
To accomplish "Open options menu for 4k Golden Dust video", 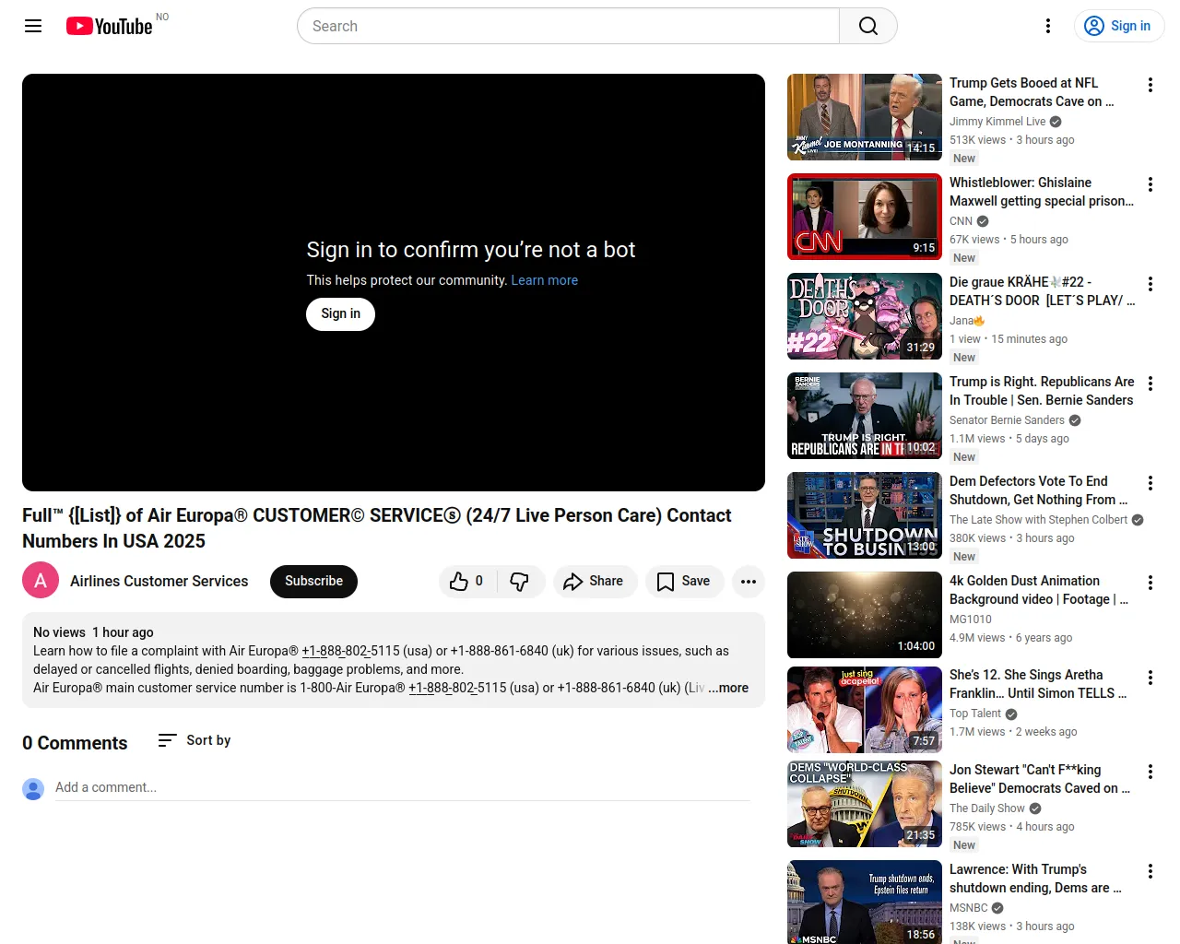I will point(1150,583).
